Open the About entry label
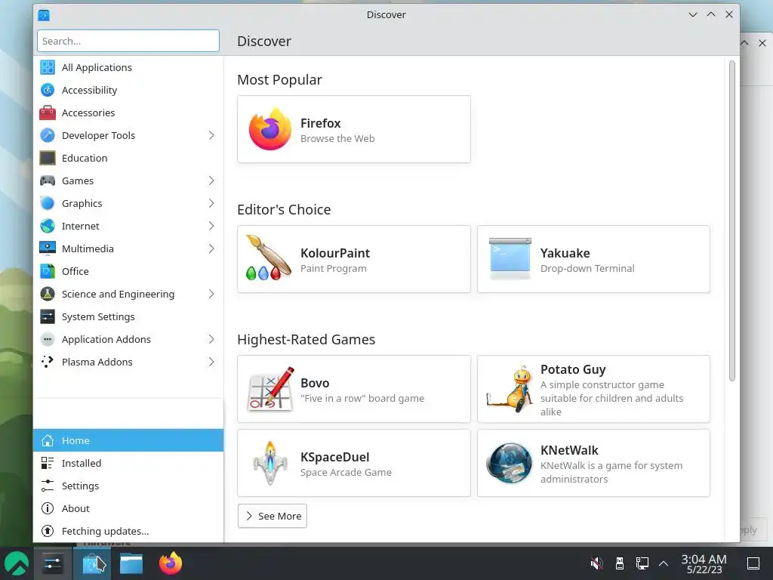Viewport: 773px width, 580px height. pos(75,508)
